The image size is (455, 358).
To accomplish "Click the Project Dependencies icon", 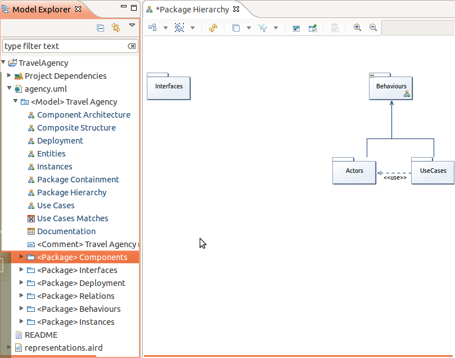I will coord(19,76).
